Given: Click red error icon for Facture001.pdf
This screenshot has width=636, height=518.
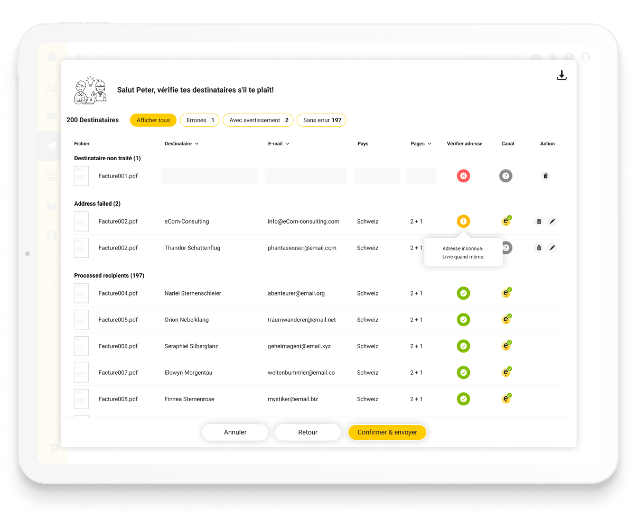Looking at the screenshot, I should point(463,176).
